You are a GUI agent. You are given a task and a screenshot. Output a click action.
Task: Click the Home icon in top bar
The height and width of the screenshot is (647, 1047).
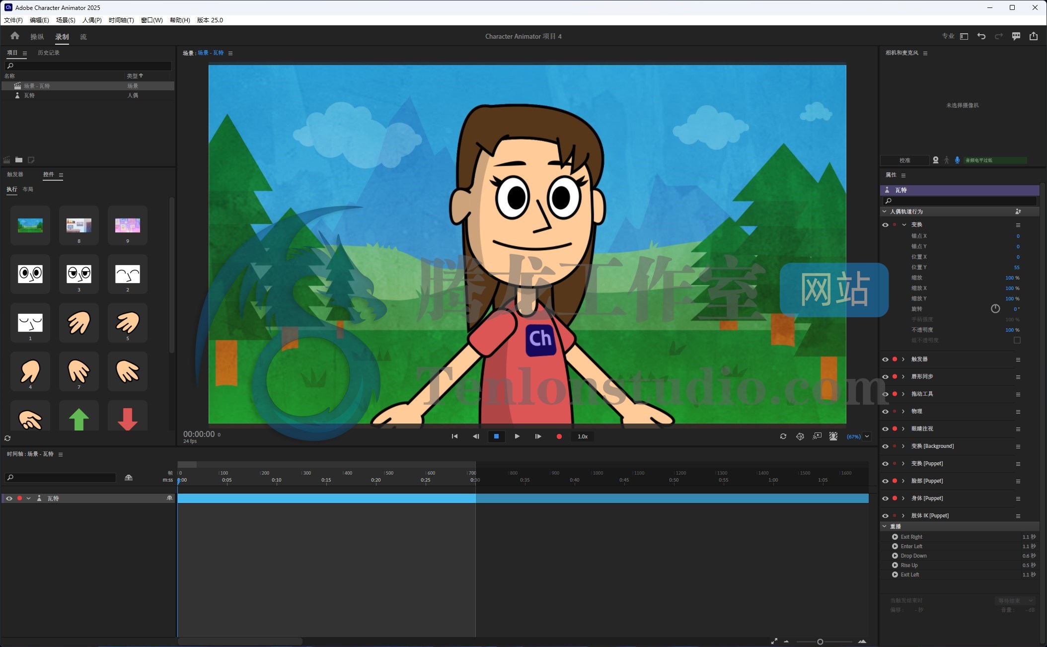[15, 36]
